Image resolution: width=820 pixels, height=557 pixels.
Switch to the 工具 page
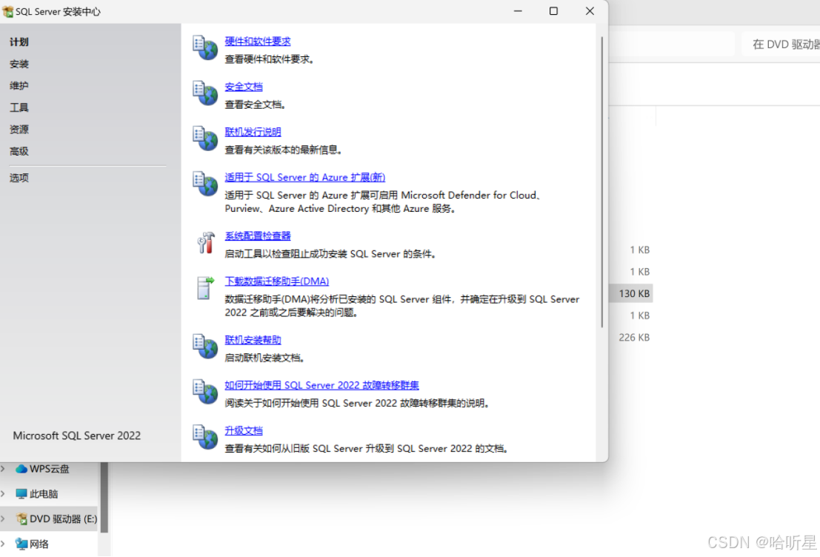coord(19,107)
